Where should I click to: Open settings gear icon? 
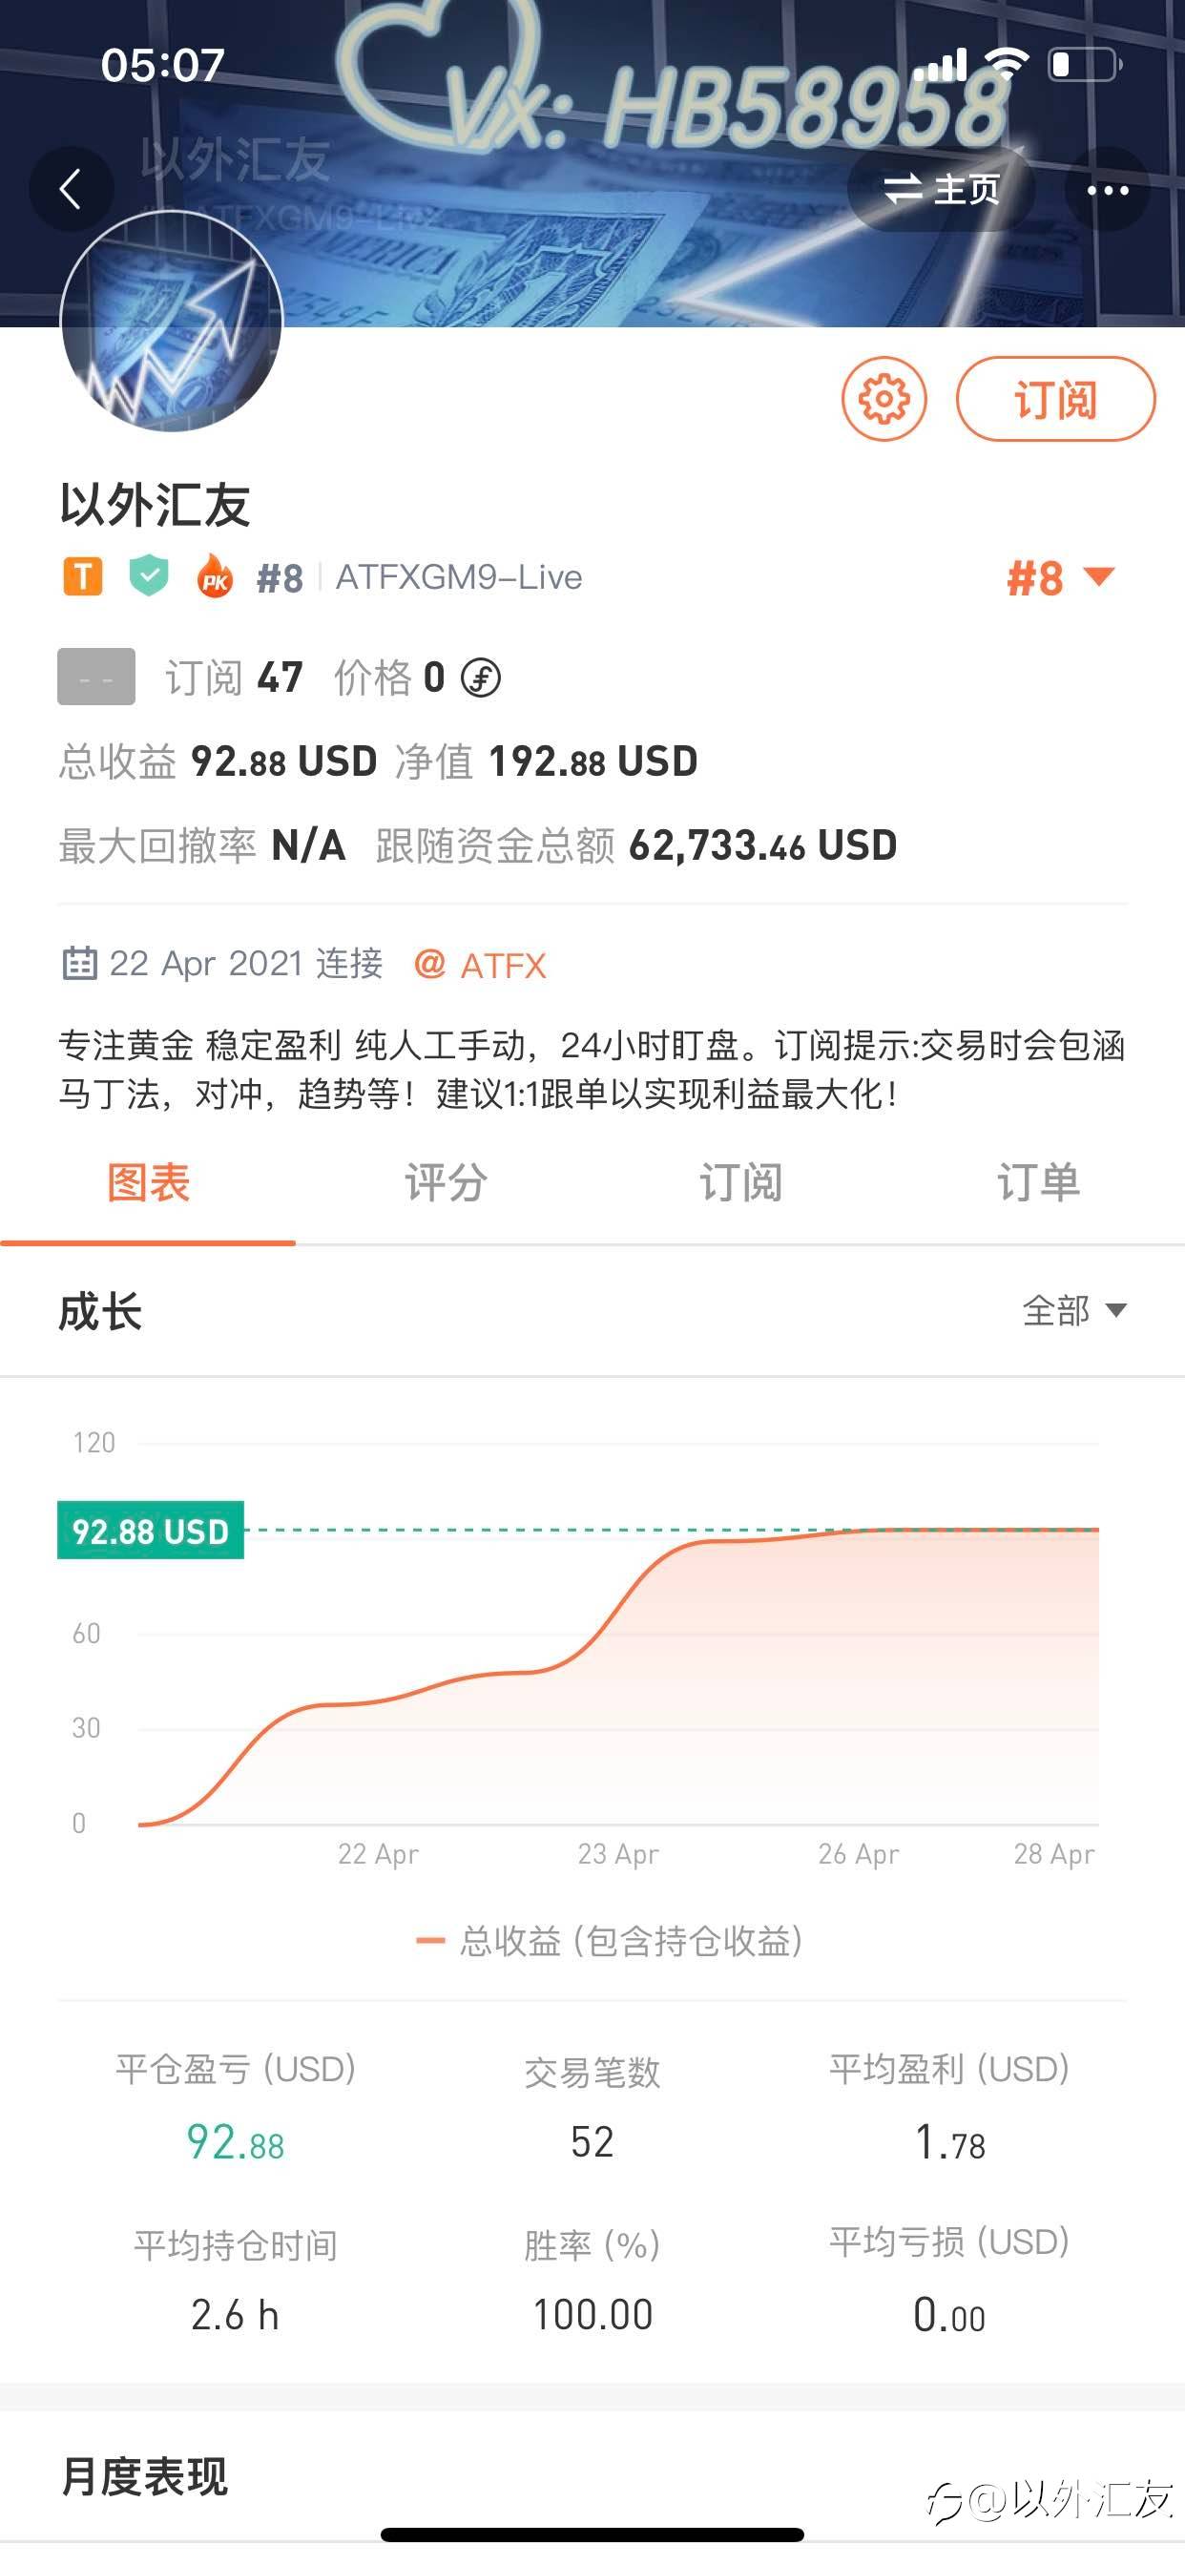coord(884,399)
